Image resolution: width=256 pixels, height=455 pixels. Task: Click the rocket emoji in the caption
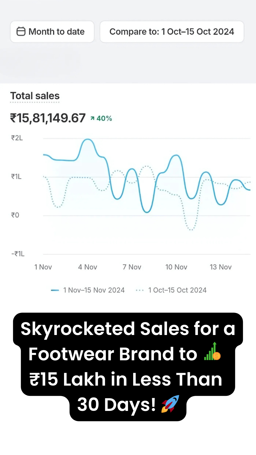[170, 404]
